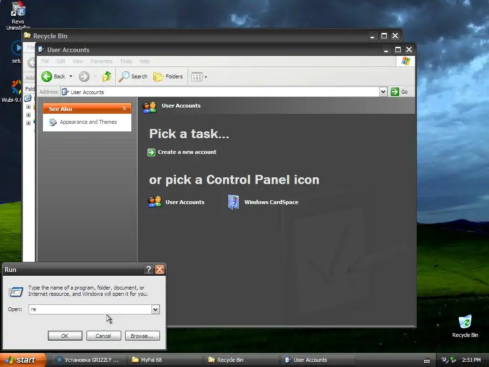Open the Back history dropdown arrow

71,76
